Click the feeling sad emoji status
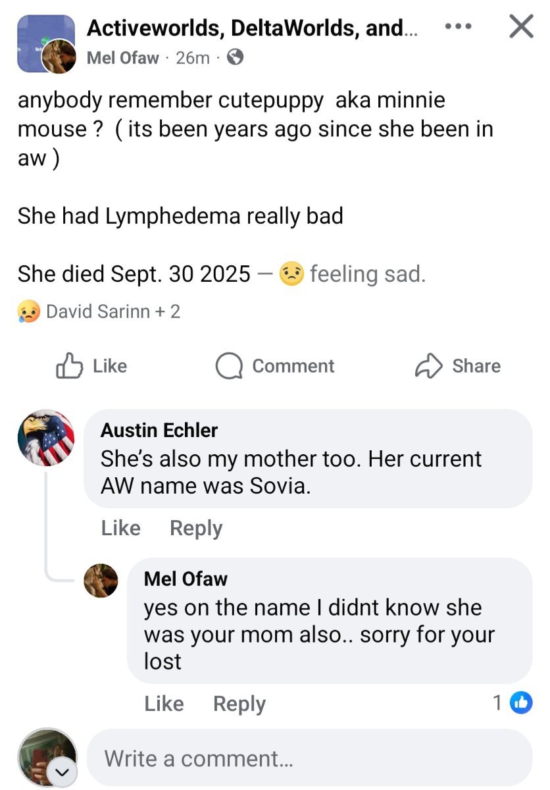The height and width of the screenshot is (790, 550). point(289,273)
